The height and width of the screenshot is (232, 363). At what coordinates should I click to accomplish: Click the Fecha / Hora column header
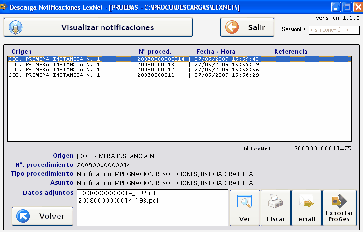[x=216, y=51]
